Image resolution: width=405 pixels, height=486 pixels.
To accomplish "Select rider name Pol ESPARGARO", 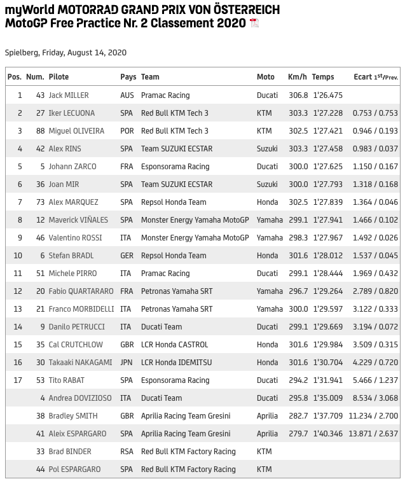I will (76, 469).
